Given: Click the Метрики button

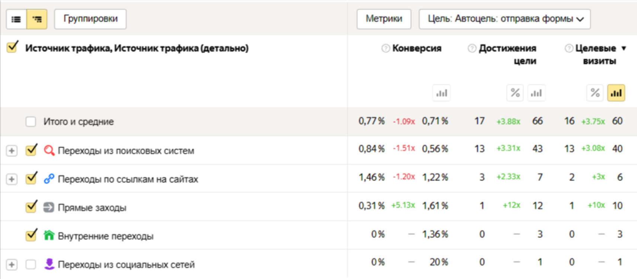Looking at the screenshot, I should (384, 19).
